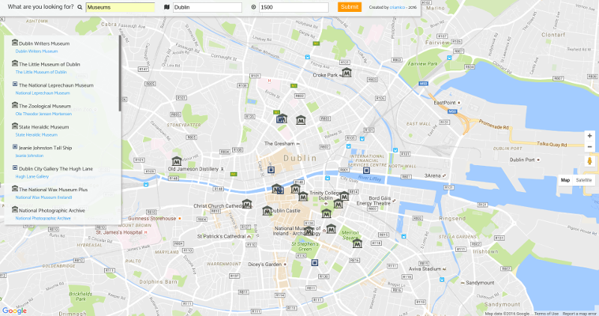Click square marker below The Gresham

pyautogui.click(x=271, y=170)
